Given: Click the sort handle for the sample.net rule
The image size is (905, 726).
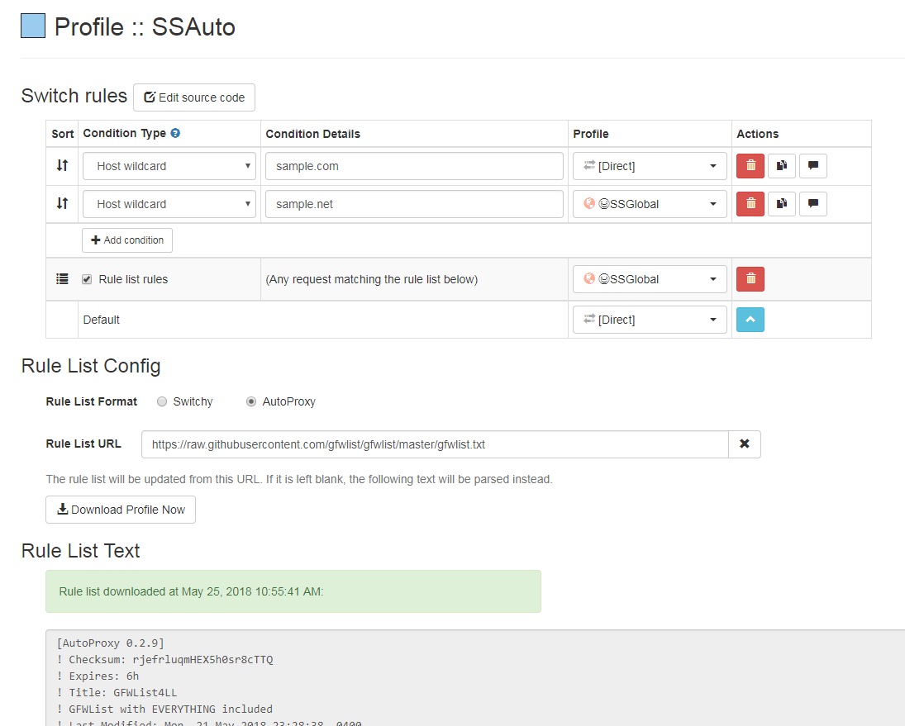Looking at the screenshot, I should click(61, 203).
